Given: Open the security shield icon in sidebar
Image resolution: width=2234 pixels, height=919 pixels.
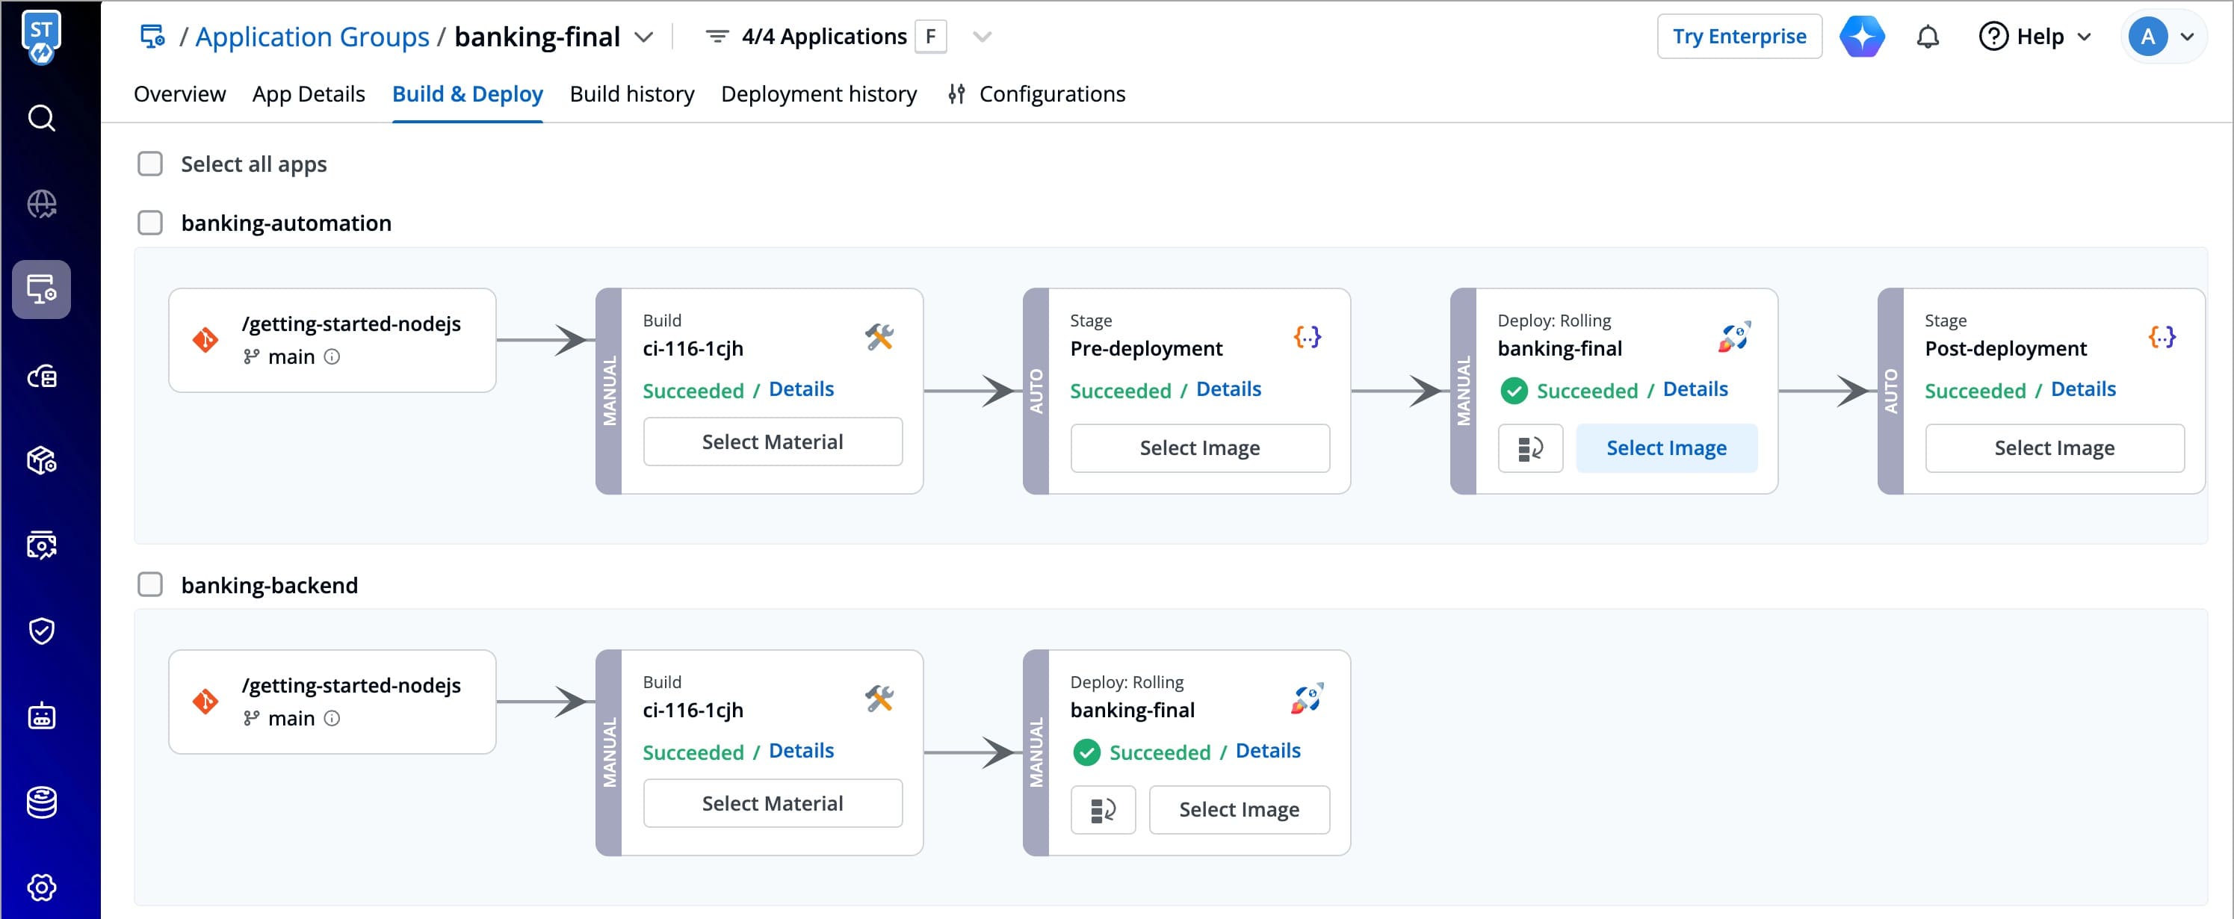Looking at the screenshot, I should tap(42, 631).
